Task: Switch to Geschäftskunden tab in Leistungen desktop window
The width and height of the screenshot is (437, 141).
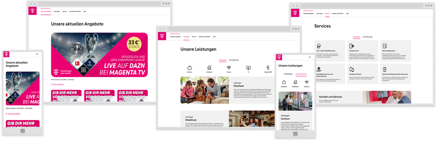Action: pos(234,60)
